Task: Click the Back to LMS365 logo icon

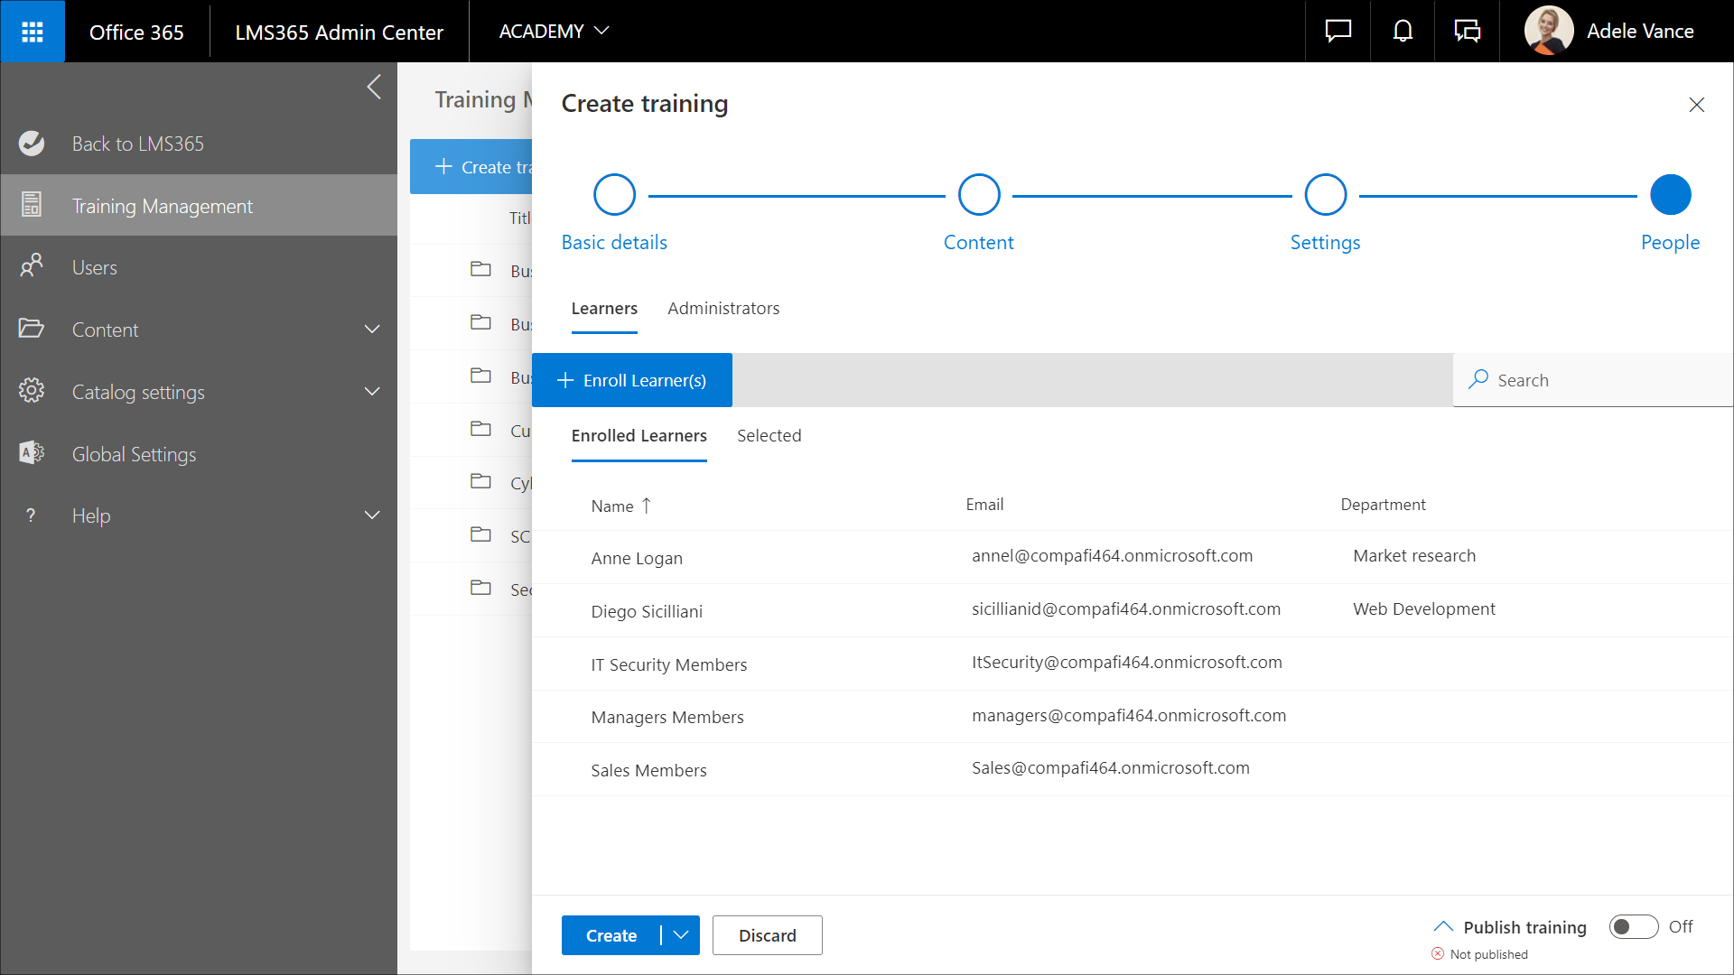Action: coord(32,144)
